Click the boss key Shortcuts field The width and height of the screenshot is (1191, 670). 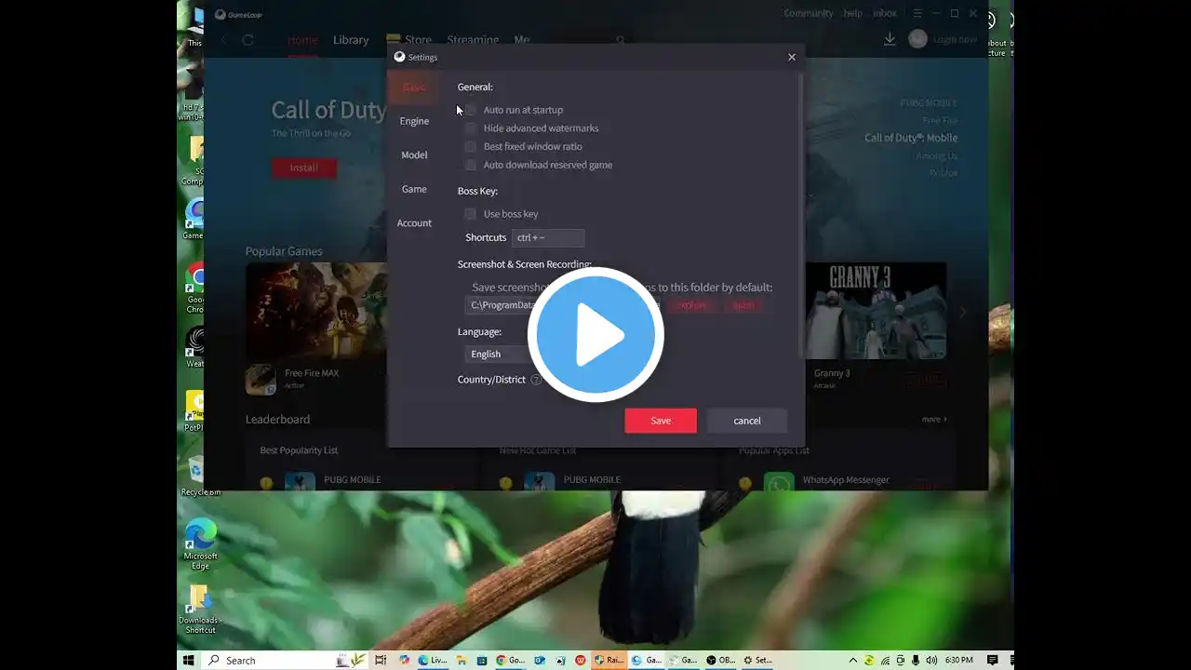(548, 238)
